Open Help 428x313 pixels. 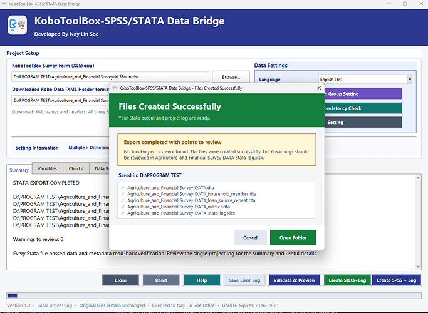201,280
